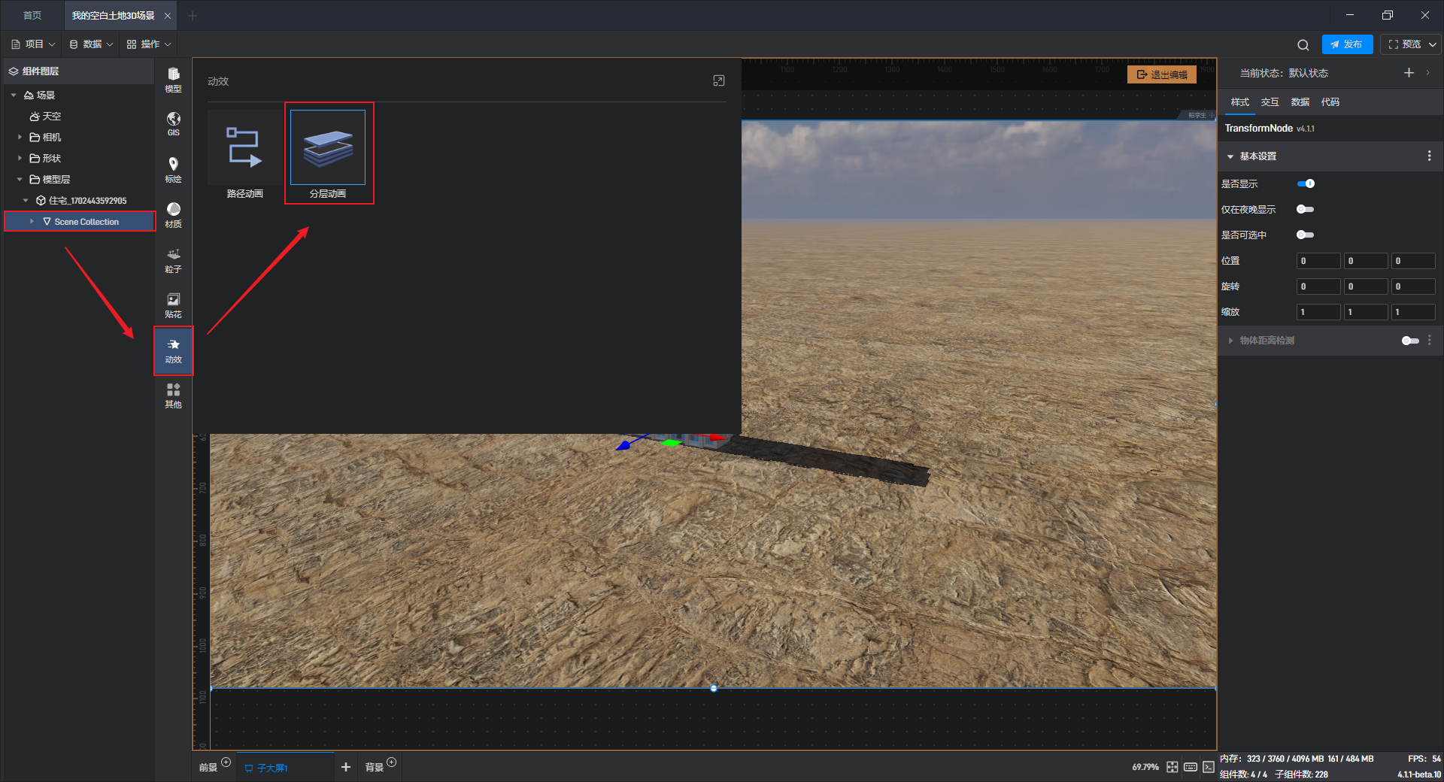Click the 发布 publish button
Viewport: 1444px width, 782px height.
click(x=1347, y=44)
